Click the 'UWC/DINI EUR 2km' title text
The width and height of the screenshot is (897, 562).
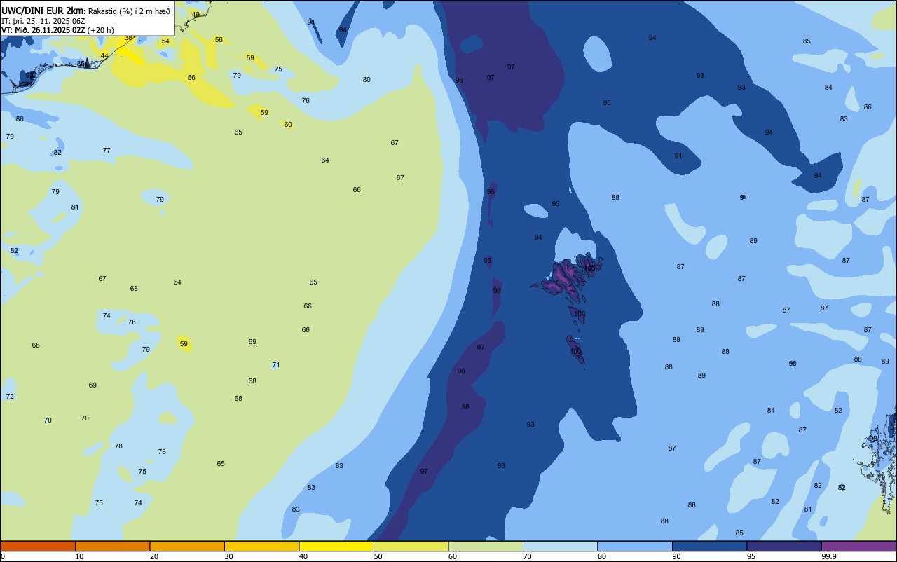tap(42, 11)
